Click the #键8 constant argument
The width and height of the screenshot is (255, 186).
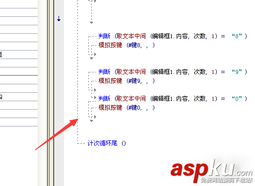coord(134,45)
